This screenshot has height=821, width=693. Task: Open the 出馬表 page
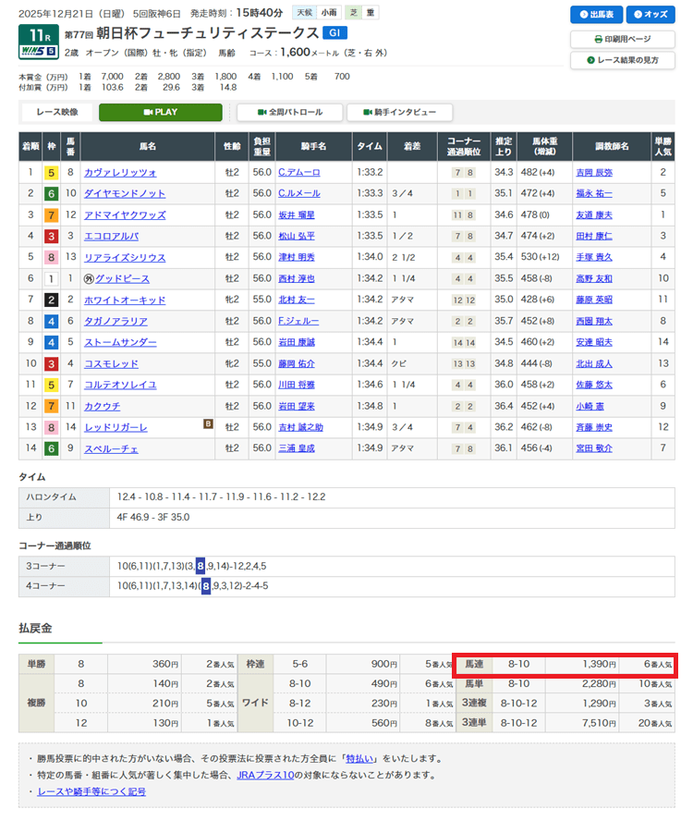[x=595, y=15]
